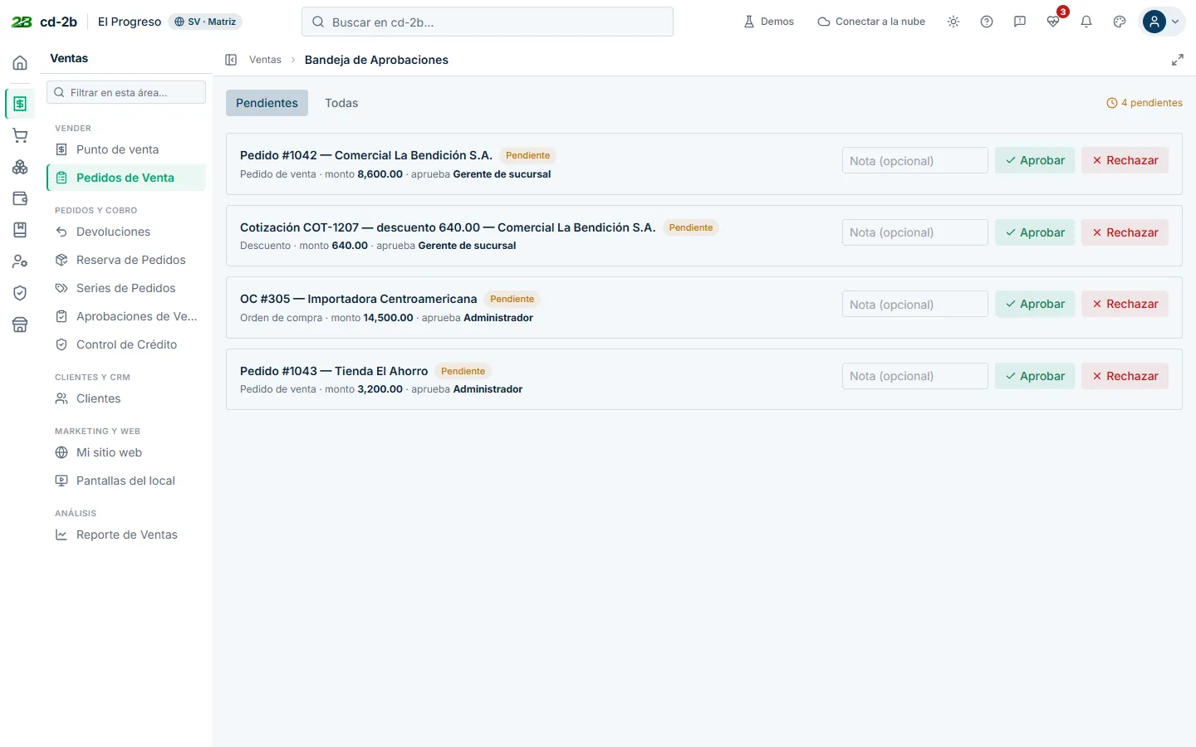1196x747 pixels.
Task: Open the sales dollar icon in rail
Action: (x=20, y=104)
